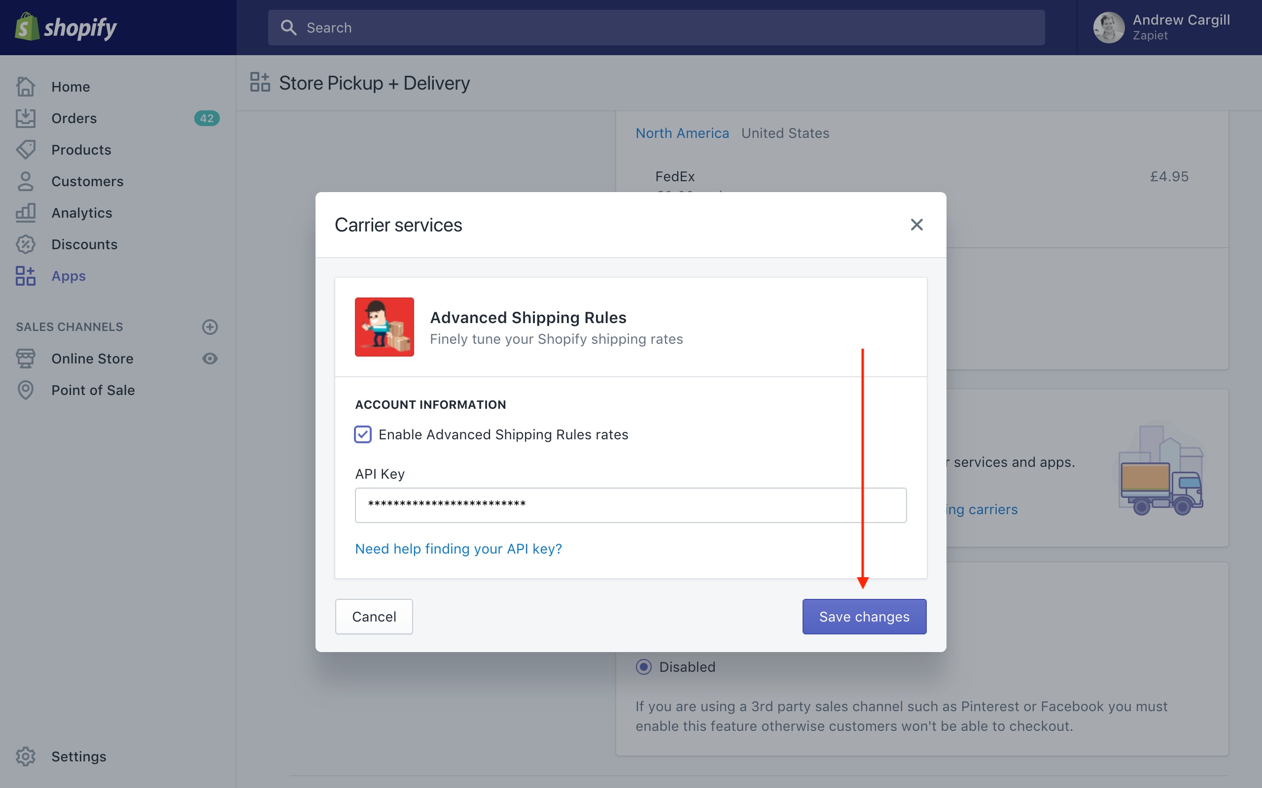This screenshot has width=1262, height=788.
Task: Click the Advanced Shipping Rules heading
Action: (528, 317)
